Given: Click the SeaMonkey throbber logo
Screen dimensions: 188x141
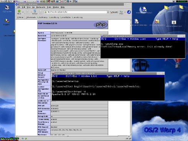Looking at the screenshot, I should point(129,12).
